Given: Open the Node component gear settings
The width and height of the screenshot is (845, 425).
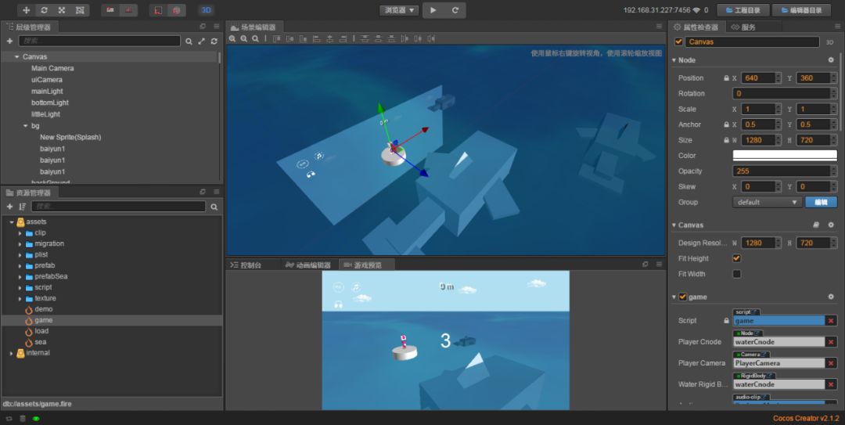Looking at the screenshot, I should (830, 60).
